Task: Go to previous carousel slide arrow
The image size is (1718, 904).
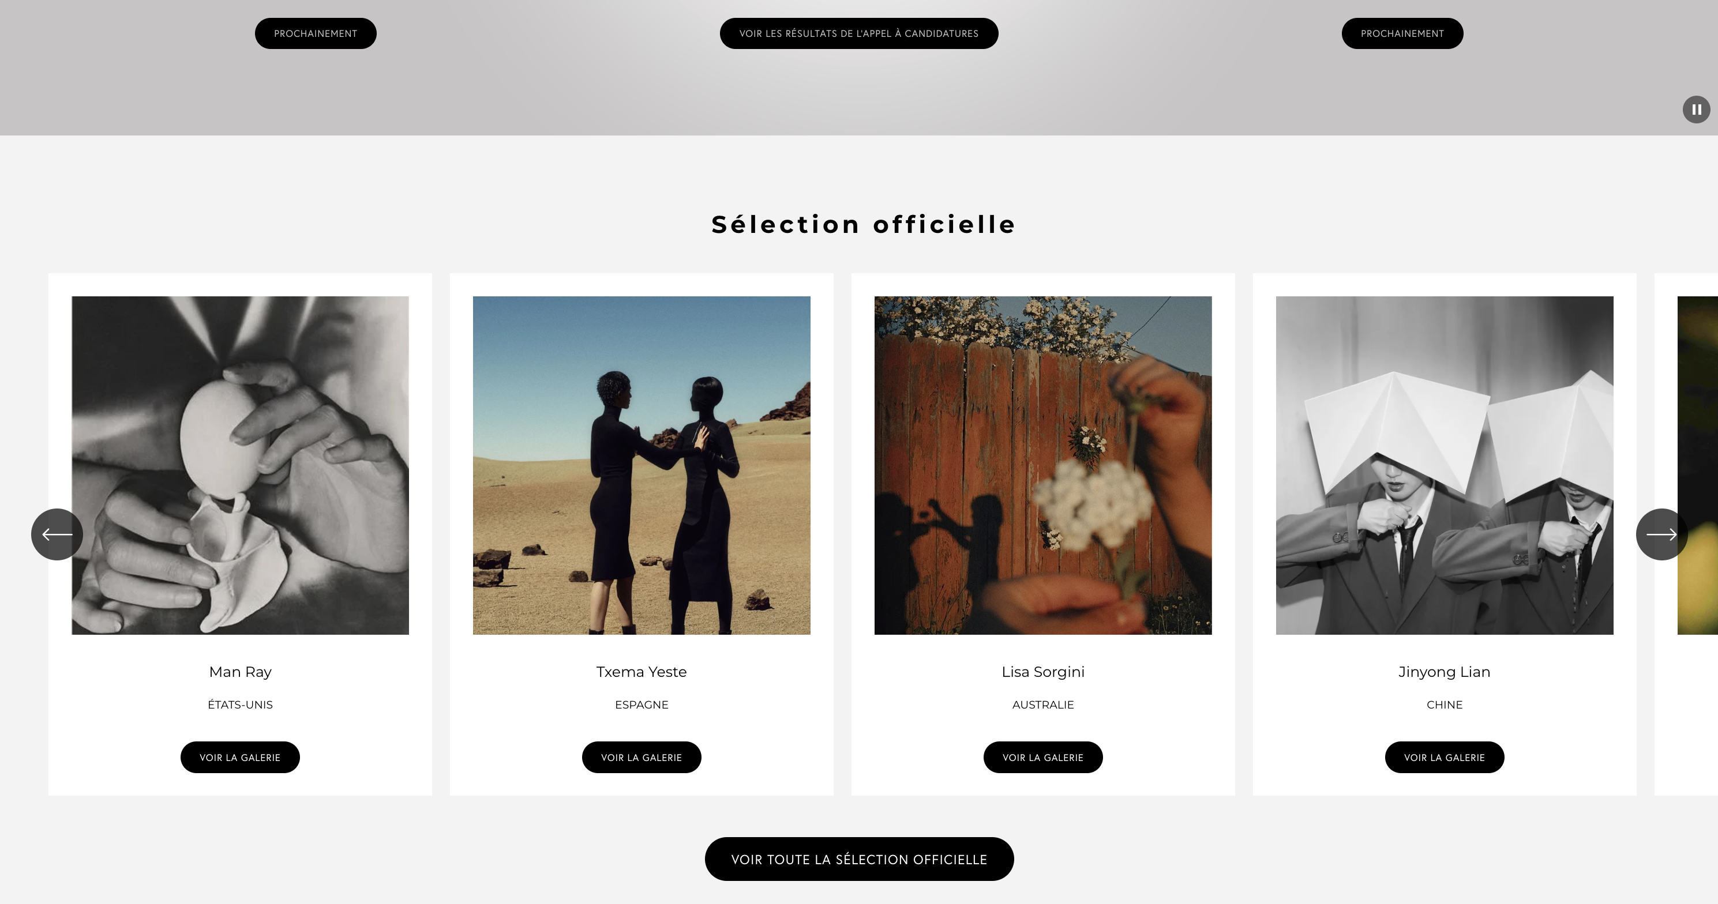Action: (x=57, y=534)
